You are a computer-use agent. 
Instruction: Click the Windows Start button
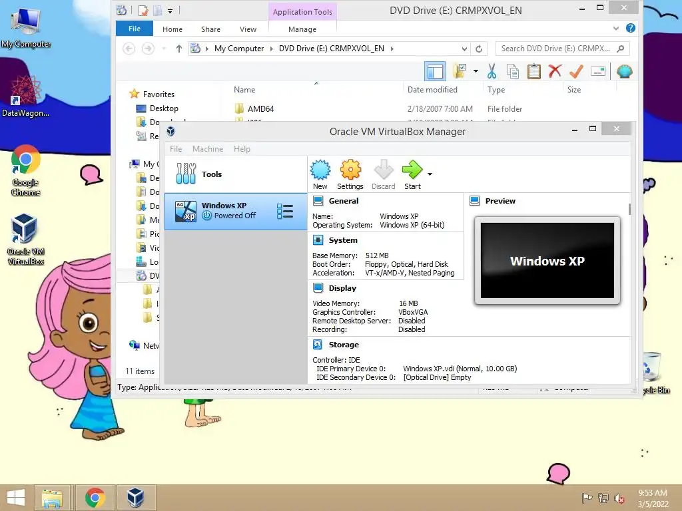point(16,498)
